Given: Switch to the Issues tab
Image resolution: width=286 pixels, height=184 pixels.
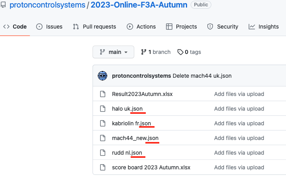Looking at the screenshot, I should click(x=49, y=27).
